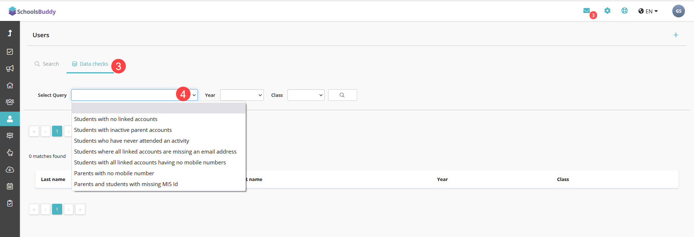Choose 'Students who have never attended an activity'
Image resolution: width=694 pixels, height=237 pixels.
pos(159,141)
